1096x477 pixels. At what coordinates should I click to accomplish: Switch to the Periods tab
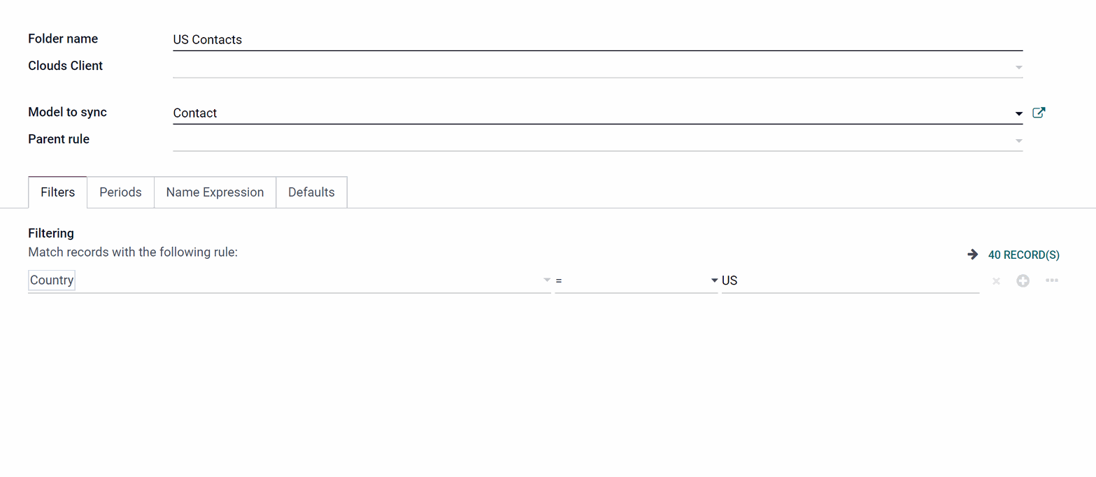point(120,192)
